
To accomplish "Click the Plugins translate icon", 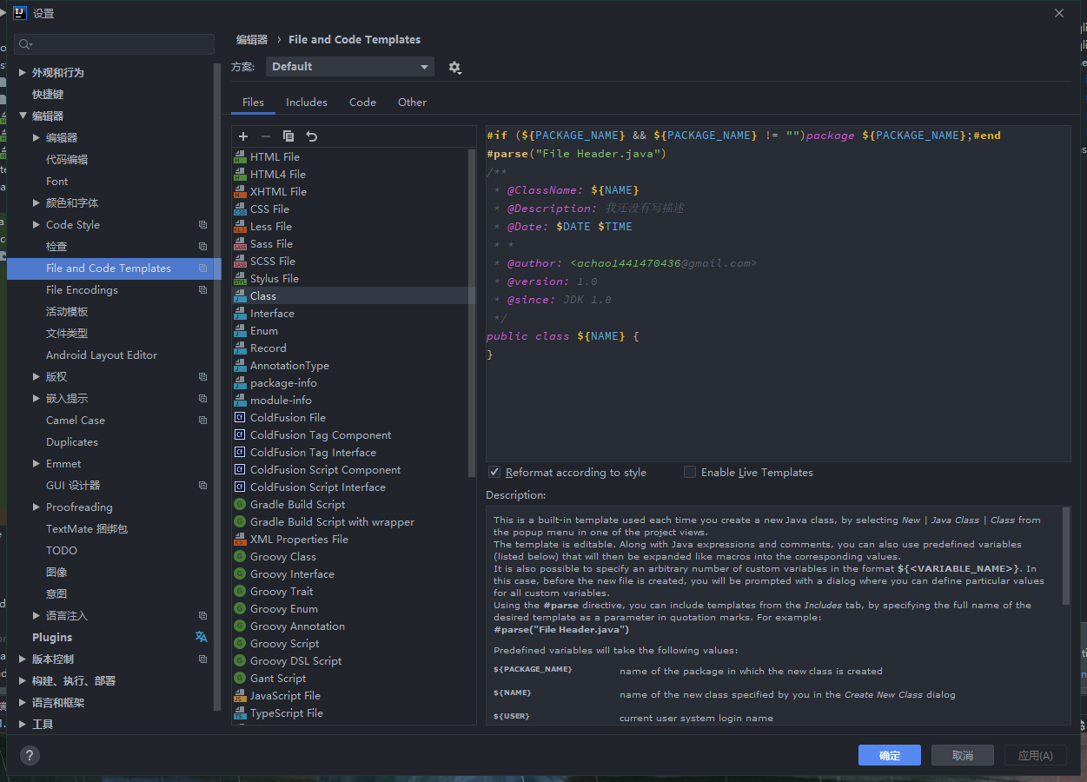I will coord(202,637).
